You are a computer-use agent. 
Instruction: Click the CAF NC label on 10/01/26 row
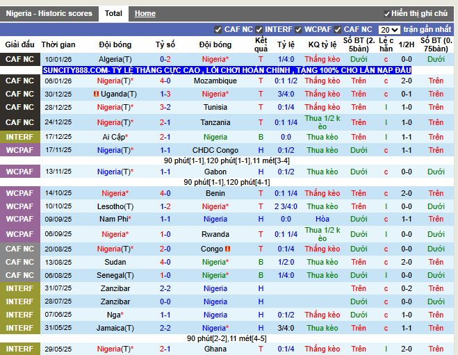pyautogui.click(x=20, y=59)
